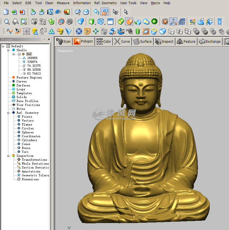Screen dimensions: 229x230
Task: Click the blue wireframe mesh grid icon
Action: [x=182, y=22]
